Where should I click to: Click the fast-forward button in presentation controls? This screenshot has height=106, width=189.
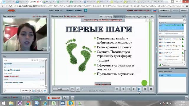pyautogui.click(x=139, y=89)
